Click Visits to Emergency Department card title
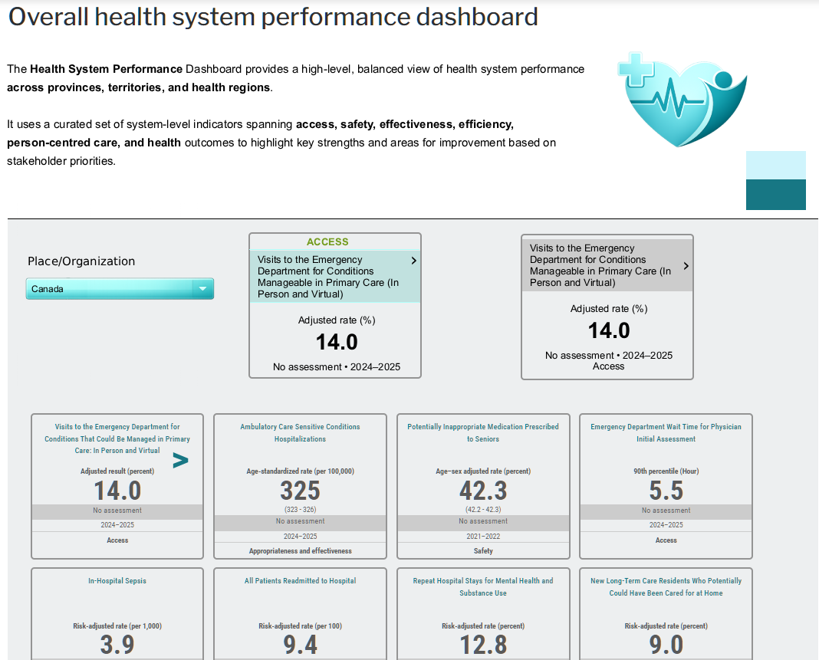Screen dimensions: 819x660 click(x=117, y=438)
